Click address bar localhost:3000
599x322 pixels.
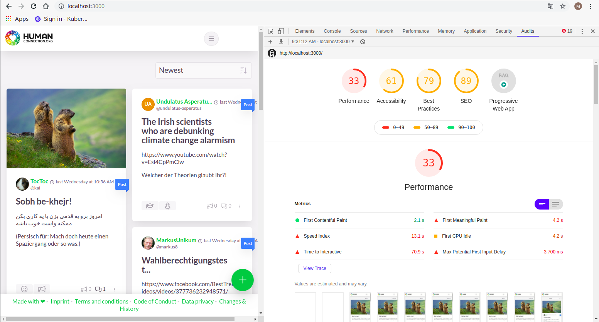click(86, 6)
